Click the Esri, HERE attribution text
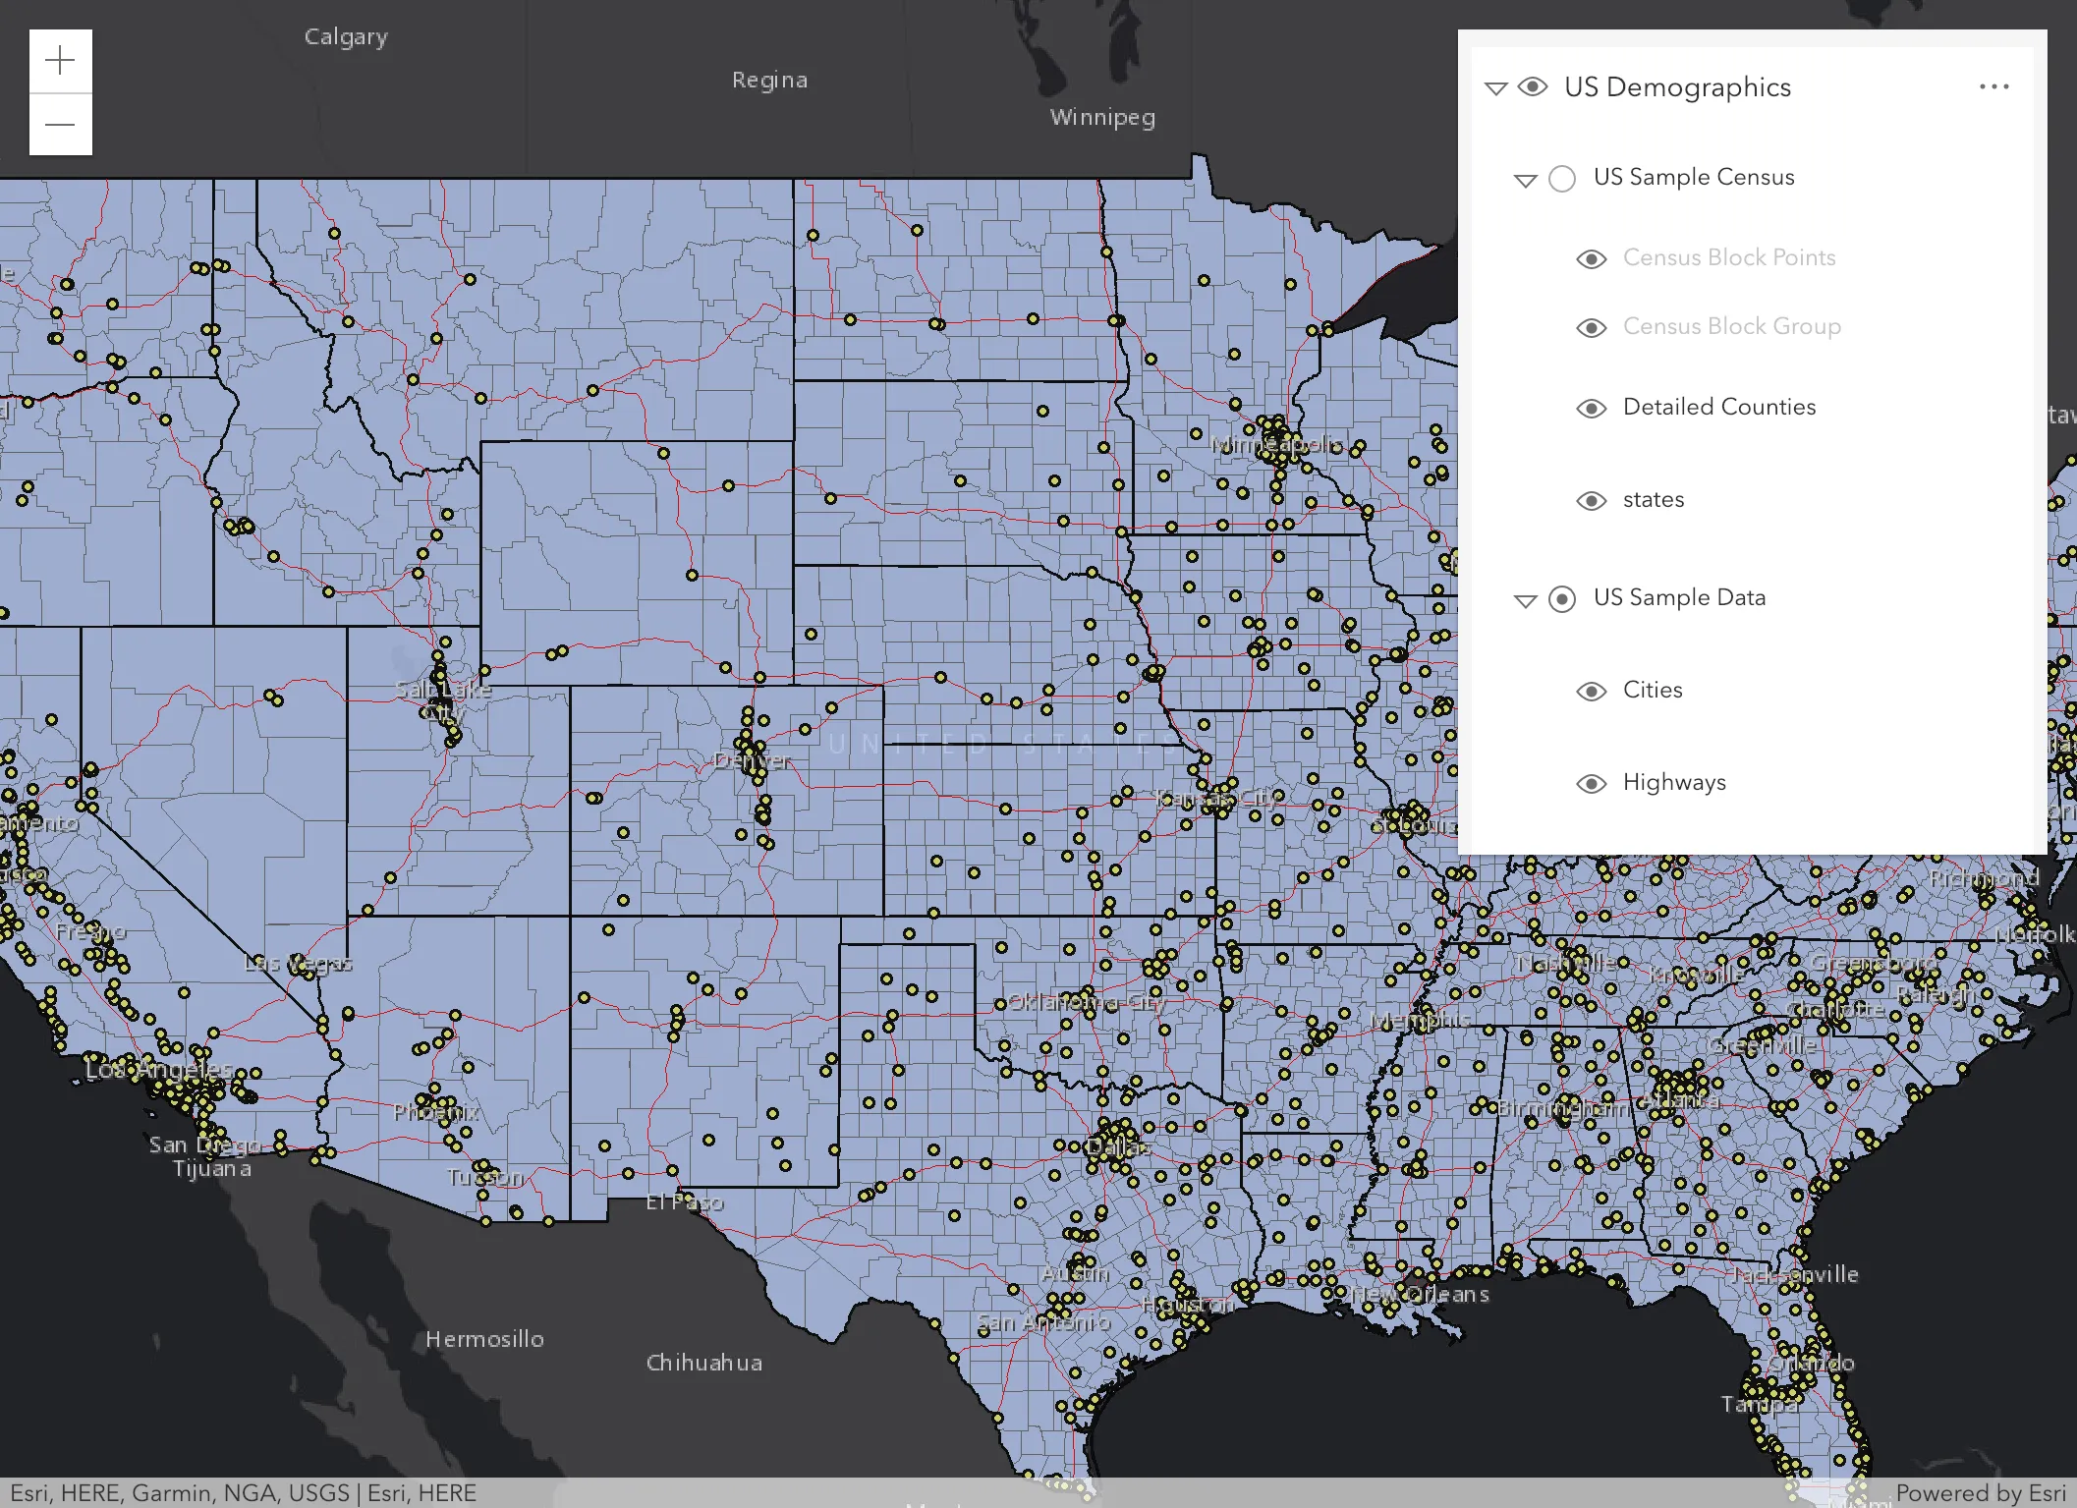This screenshot has height=1508, width=2077. 421,1492
